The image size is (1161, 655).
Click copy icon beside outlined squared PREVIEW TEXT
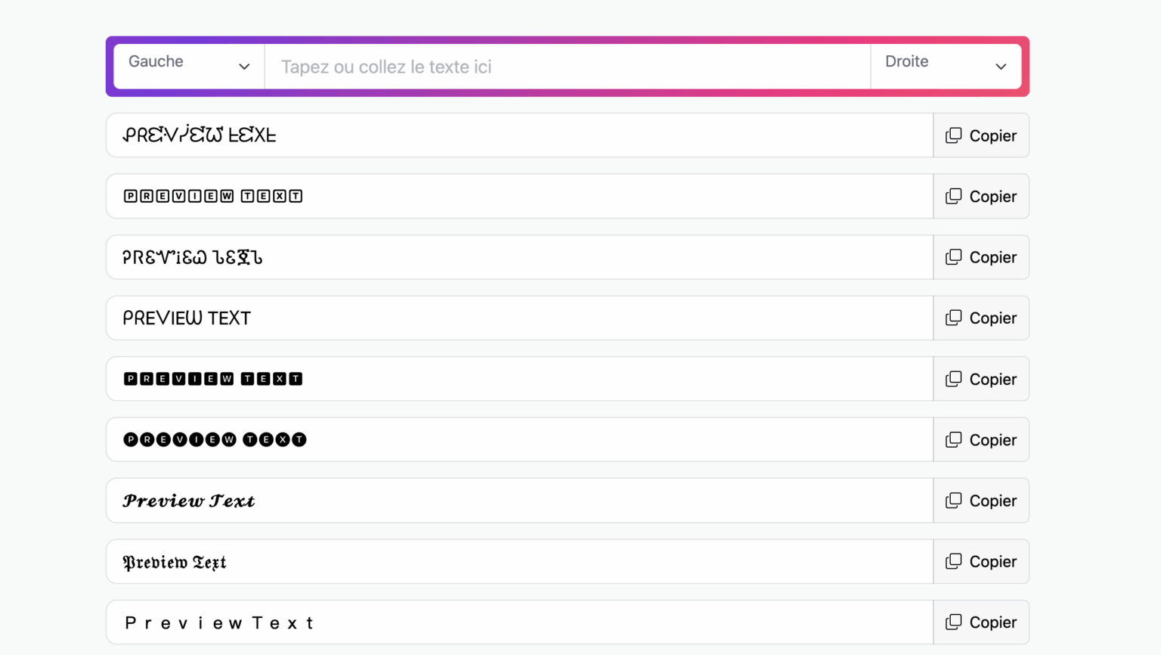coord(953,197)
